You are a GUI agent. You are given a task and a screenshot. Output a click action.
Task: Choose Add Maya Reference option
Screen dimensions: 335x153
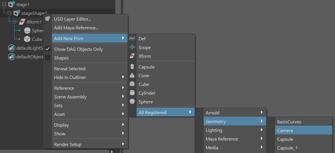click(x=76, y=28)
